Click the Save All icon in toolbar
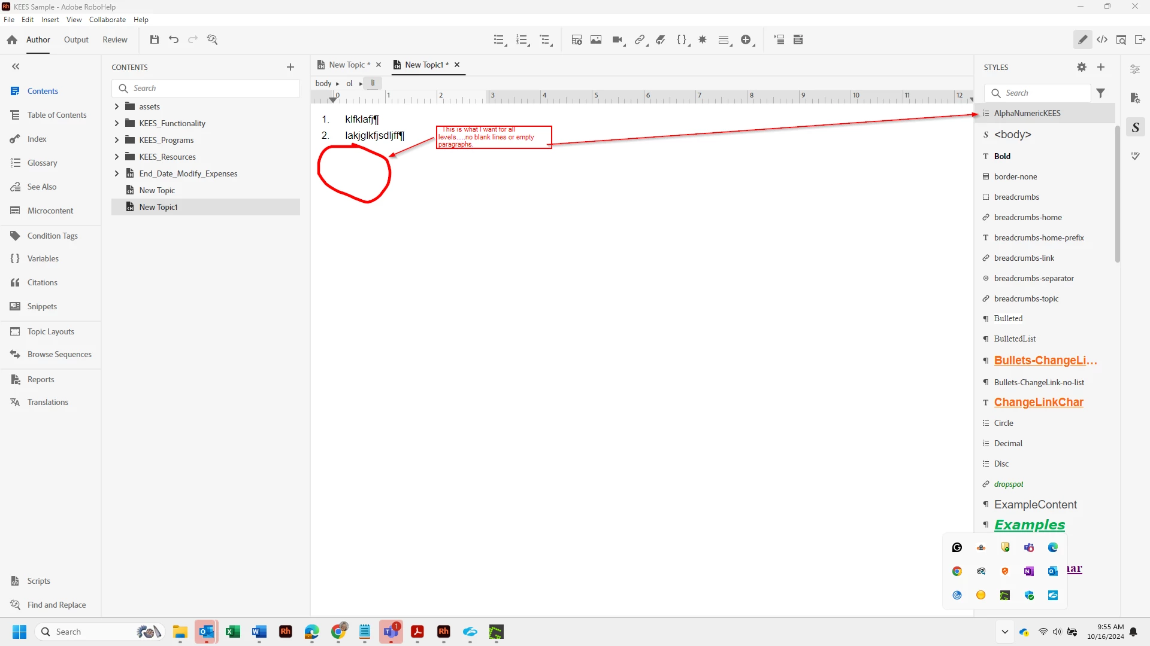This screenshot has width=1150, height=646. tap(155, 39)
